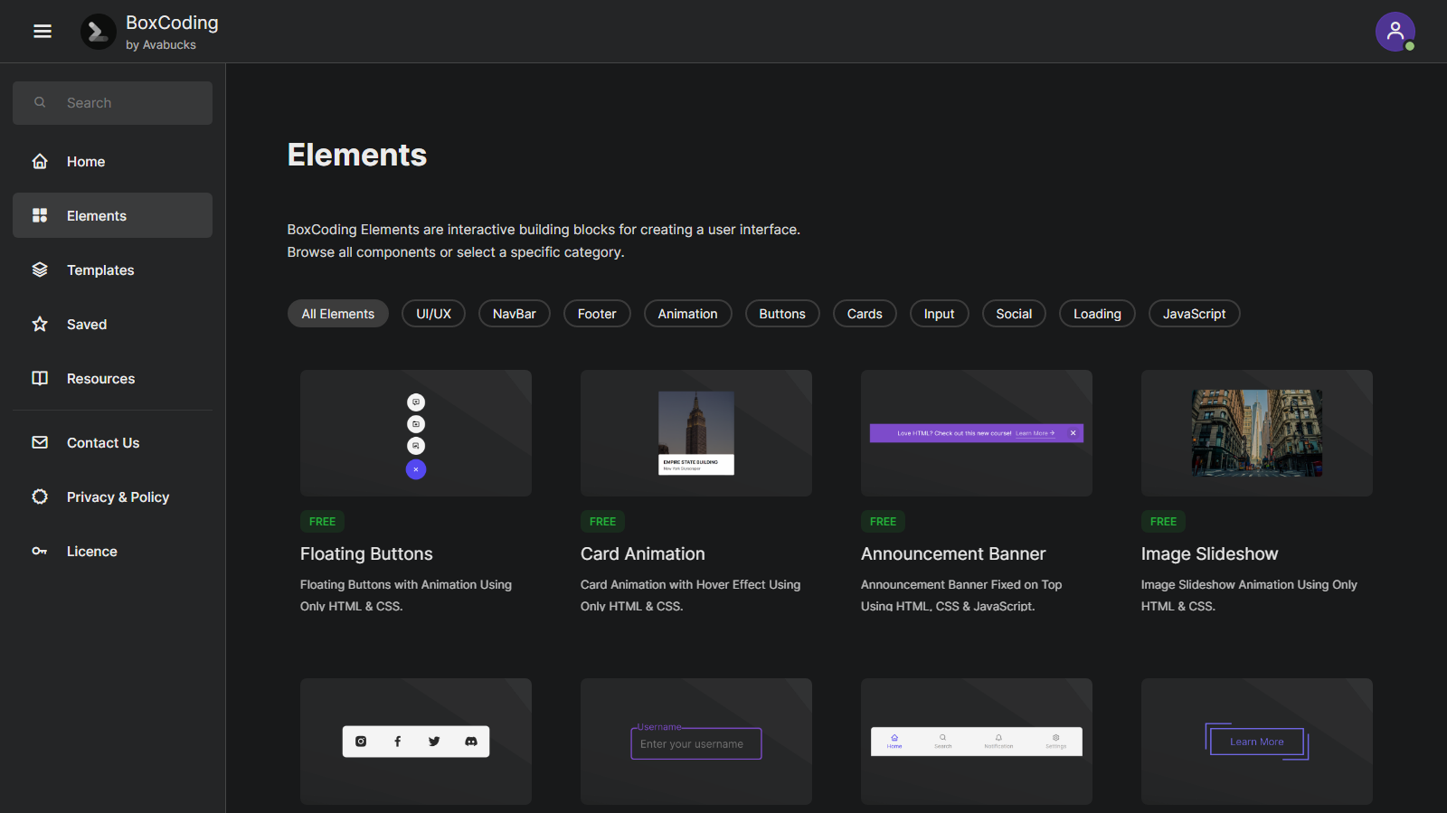Open Saved items in sidebar

tap(112, 324)
